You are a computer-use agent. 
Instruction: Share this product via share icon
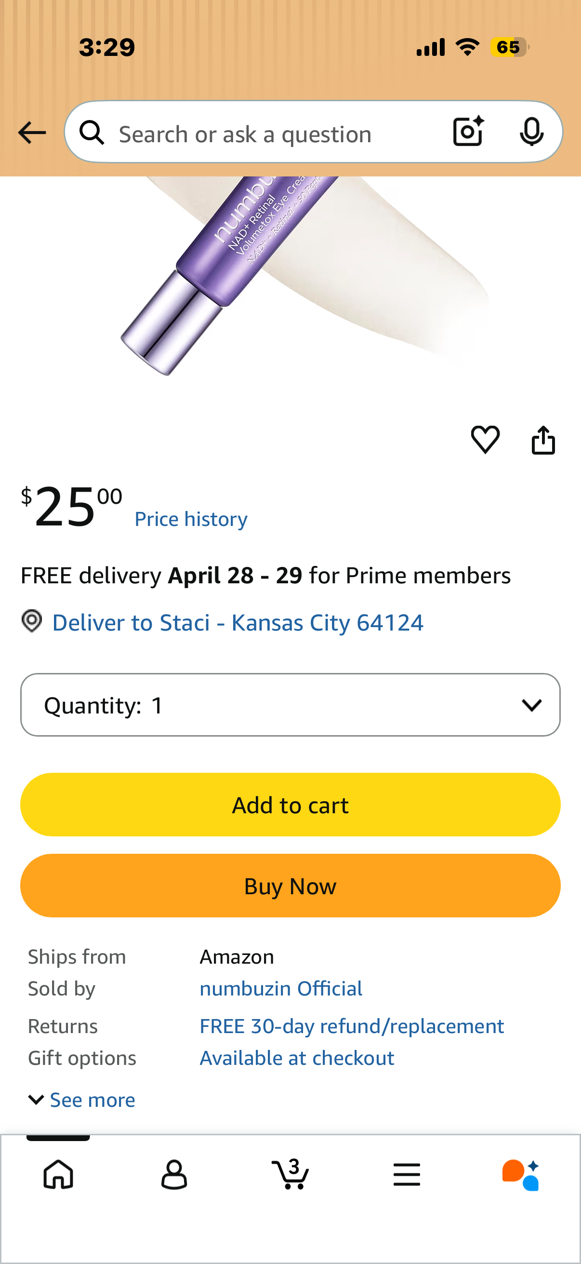point(543,440)
